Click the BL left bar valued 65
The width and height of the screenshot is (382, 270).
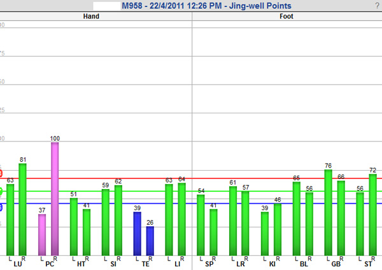click(x=297, y=218)
